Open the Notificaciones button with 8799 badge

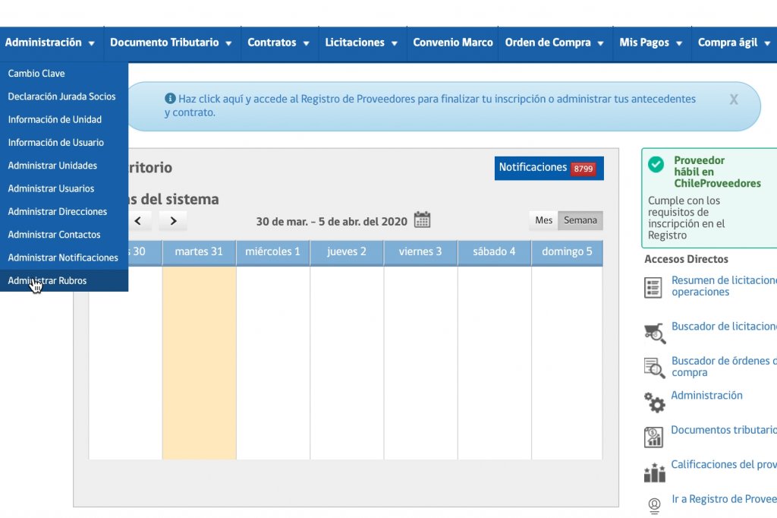[549, 168]
